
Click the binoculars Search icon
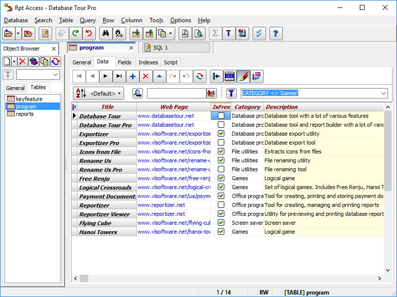[105, 34]
